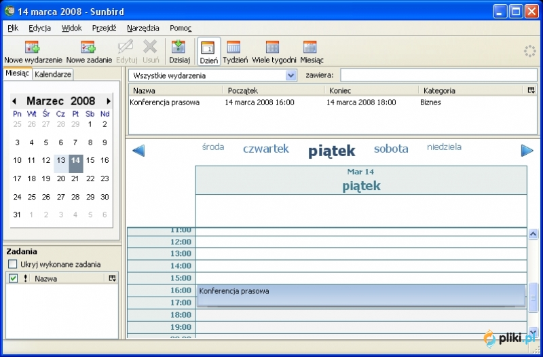543x357 pixels.
Task: Click the 14 marca 2008 18:00 end cell
Action: click(x=361, y=102)
